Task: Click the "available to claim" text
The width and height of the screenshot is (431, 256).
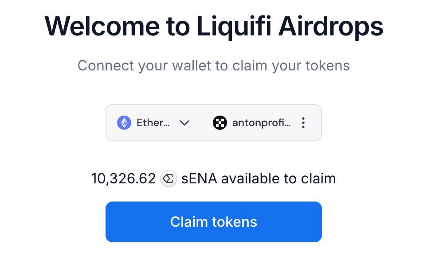Action: (x=278, y=179)
